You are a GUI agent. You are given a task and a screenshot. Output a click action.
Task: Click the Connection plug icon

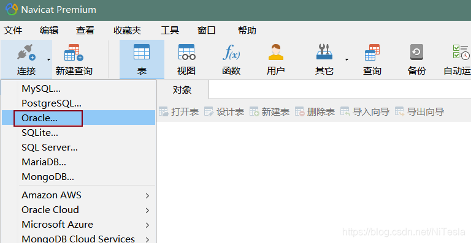tap(26, 53)
